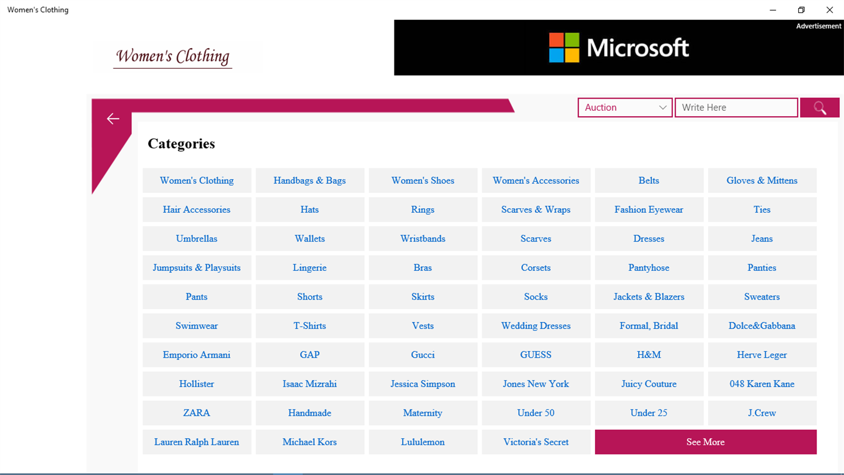Viewport: 844px width, 475px height.
Task: Select the Hats category
Action: [x=310, y=210]
